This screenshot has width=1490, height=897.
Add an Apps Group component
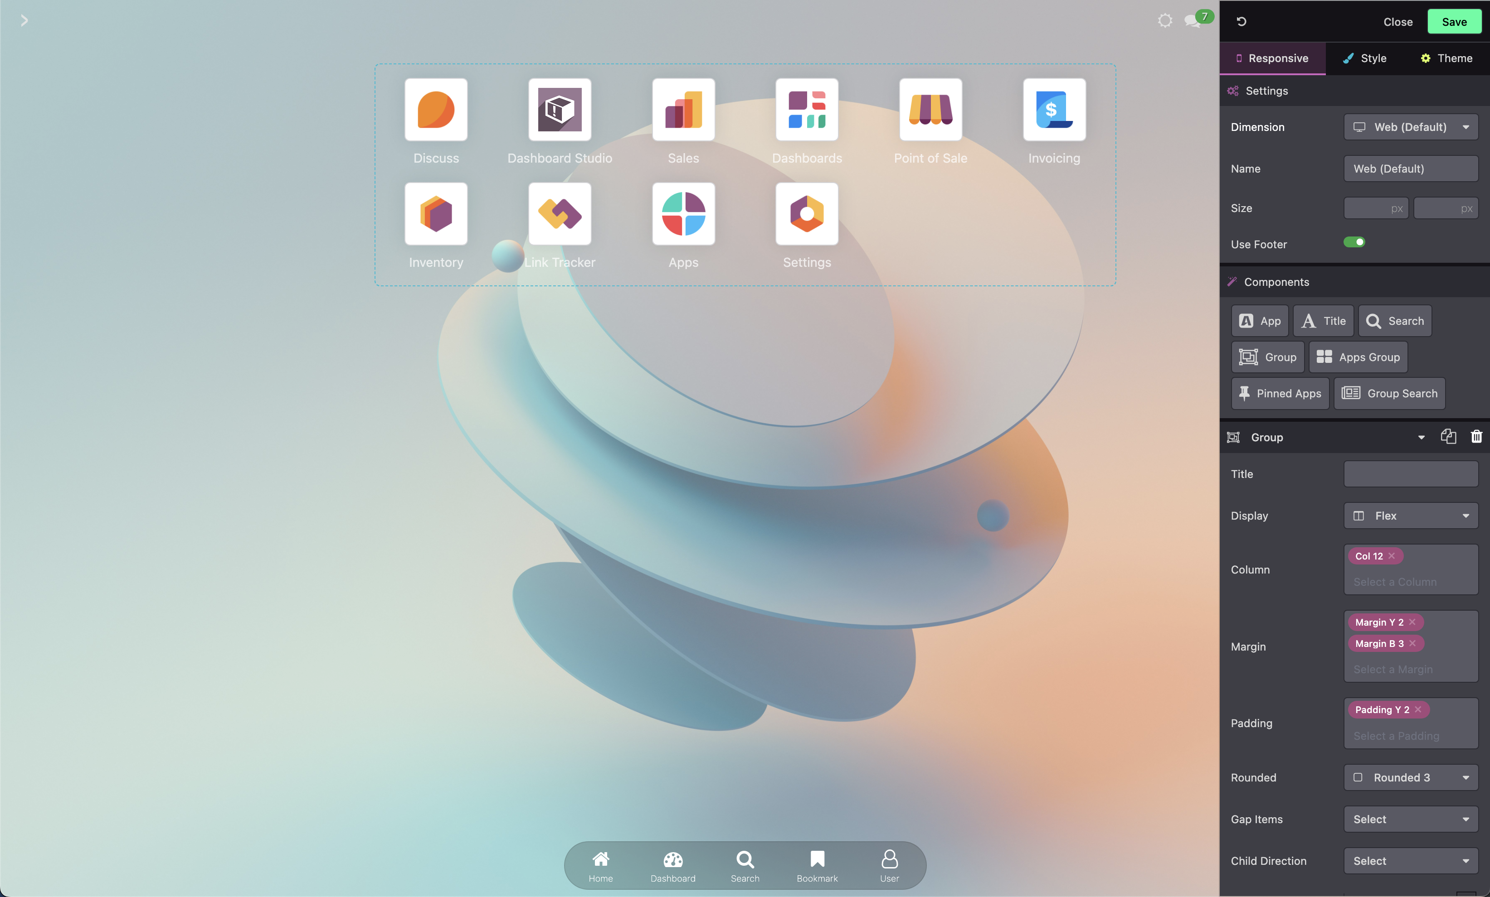coord(1357,357)
